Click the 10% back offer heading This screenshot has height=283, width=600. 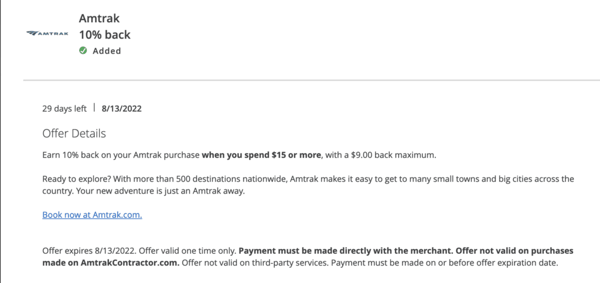[x=105, y=34]
